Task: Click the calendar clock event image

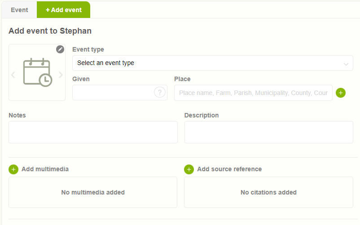Action: (37, 72)
